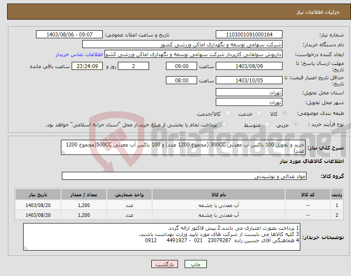Click the کد کالا column header
Image resolution: width=351 pixels, height=276 pixels.
(x=308, y=195)
